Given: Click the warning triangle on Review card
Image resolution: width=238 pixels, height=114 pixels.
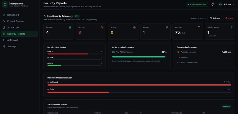Looking at the screenshot, I should point(134,27).
